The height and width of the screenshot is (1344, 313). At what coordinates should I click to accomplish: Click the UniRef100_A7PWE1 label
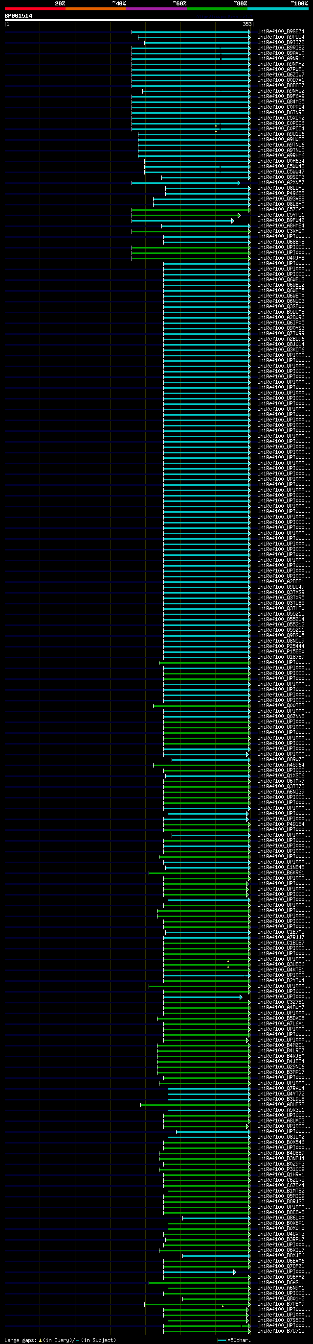point(281,70)
